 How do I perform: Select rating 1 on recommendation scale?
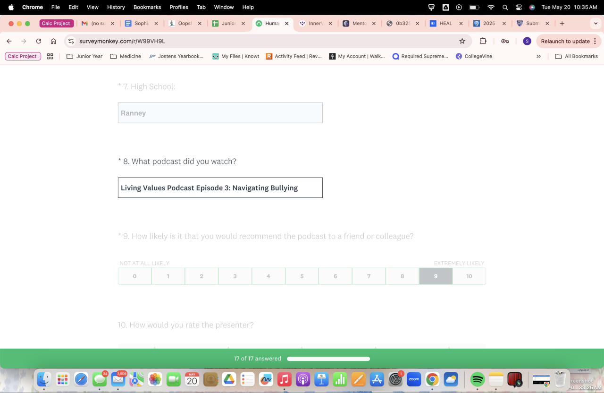pyautogui.click(x=168, y=276)
